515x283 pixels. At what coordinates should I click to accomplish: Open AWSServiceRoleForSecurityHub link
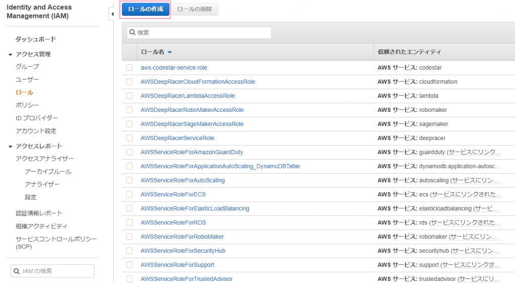pyautogui.click(x=183, y=250)
